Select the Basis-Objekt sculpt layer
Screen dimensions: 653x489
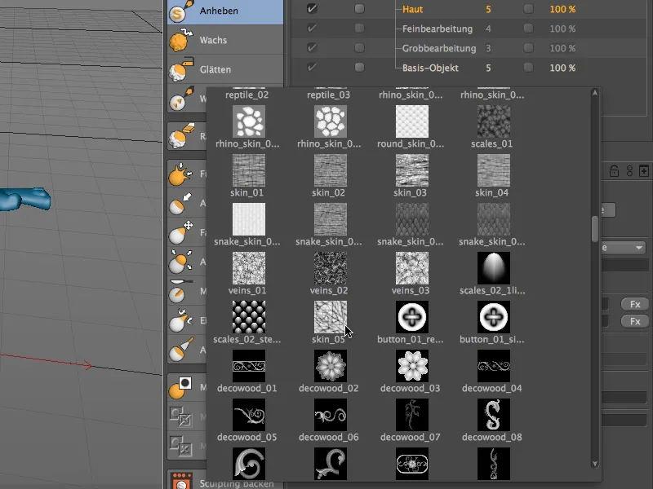click(430, 68)
